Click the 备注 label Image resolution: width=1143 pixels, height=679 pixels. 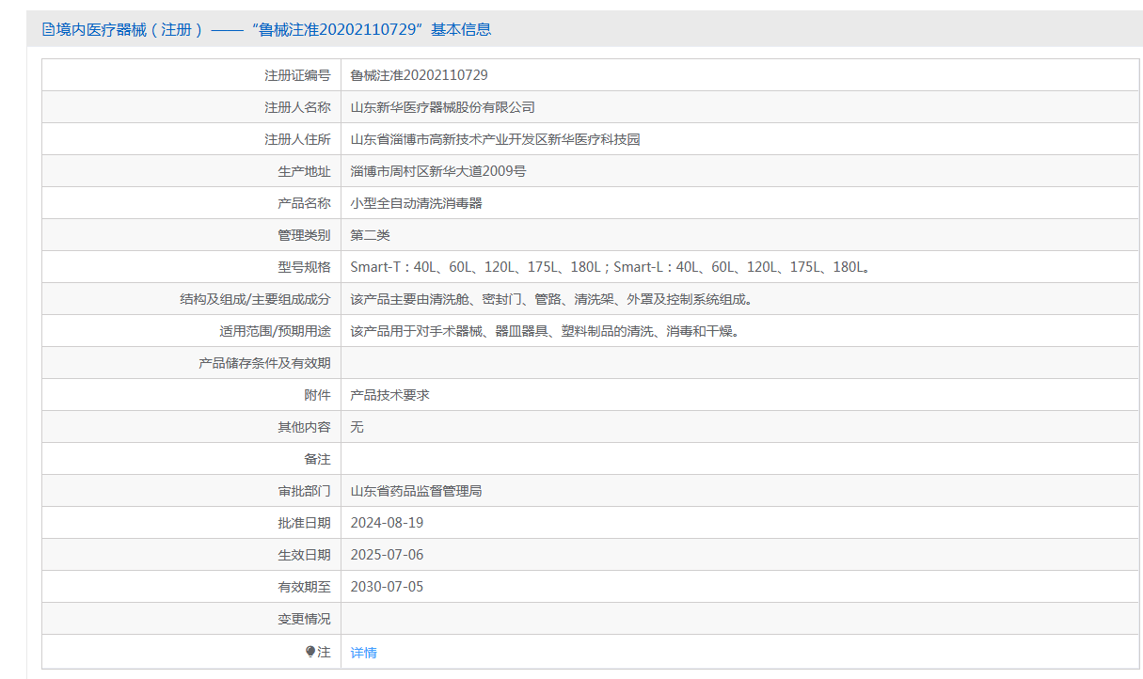tap(317, 459)
